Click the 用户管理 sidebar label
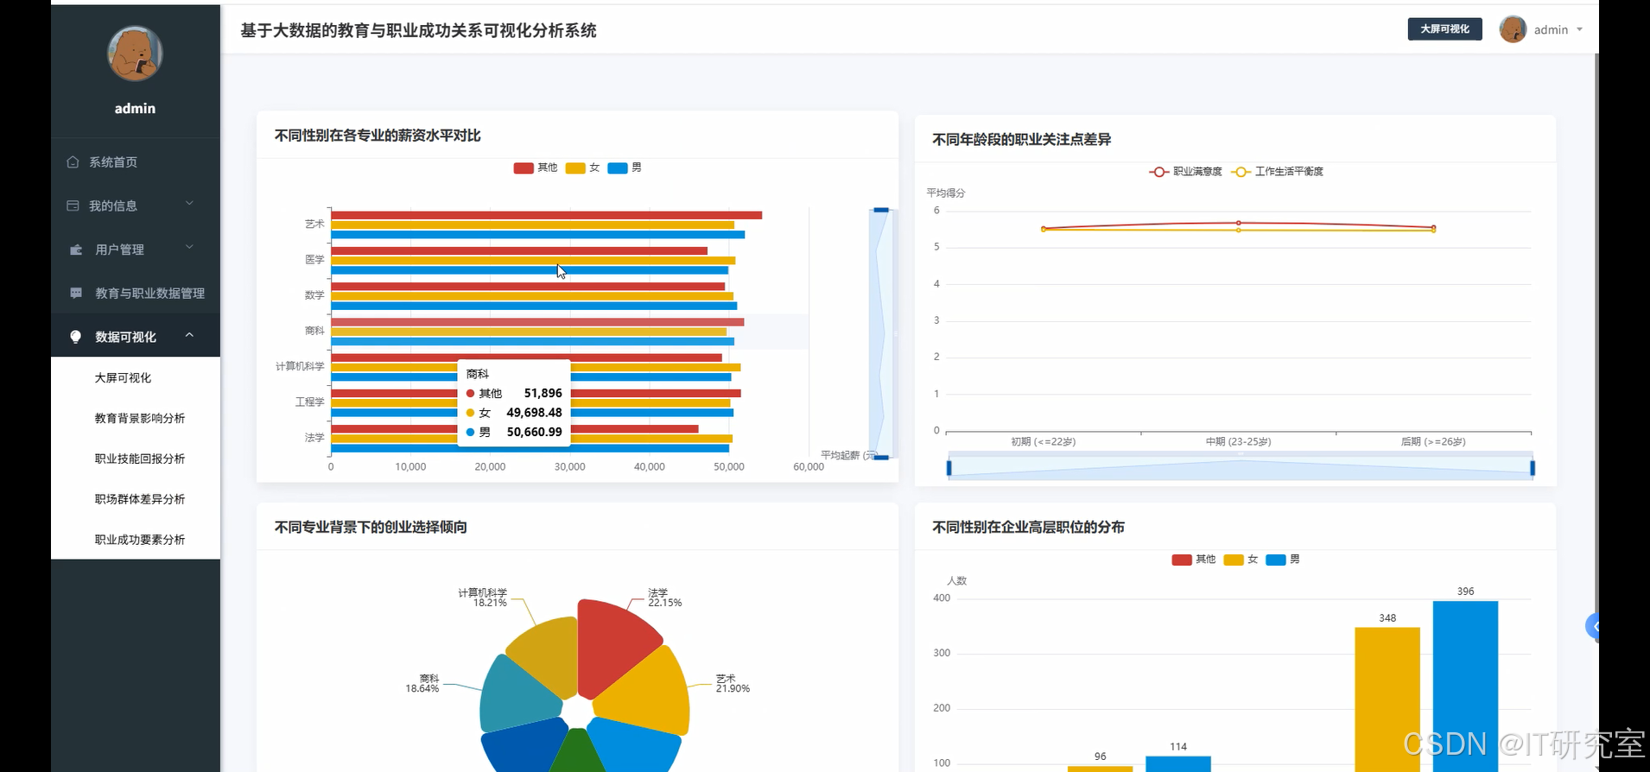 click(119, 250)
